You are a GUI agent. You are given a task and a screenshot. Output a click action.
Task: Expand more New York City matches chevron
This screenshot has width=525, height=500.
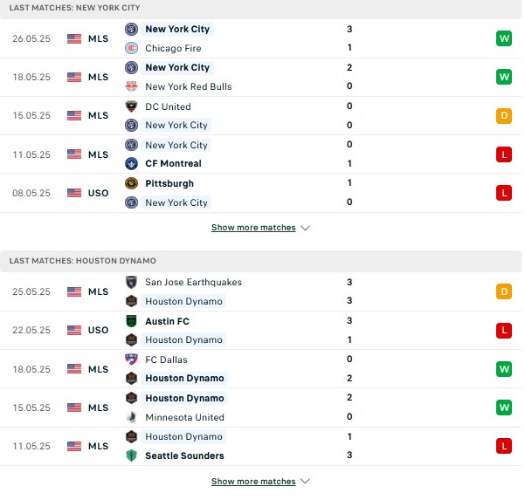305,228
